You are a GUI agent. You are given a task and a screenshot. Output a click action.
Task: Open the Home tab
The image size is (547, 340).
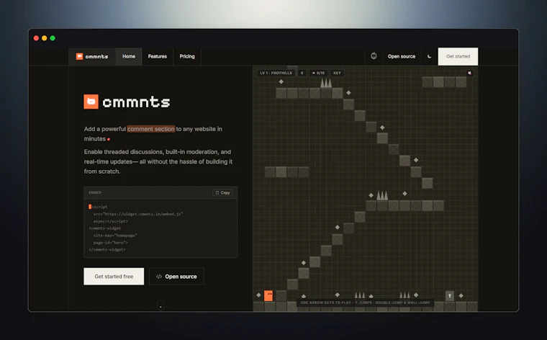tap(129, 57)
